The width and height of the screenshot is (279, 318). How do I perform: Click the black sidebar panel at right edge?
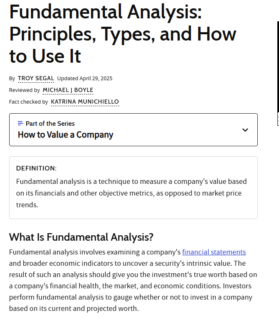(x=278, y=67)
